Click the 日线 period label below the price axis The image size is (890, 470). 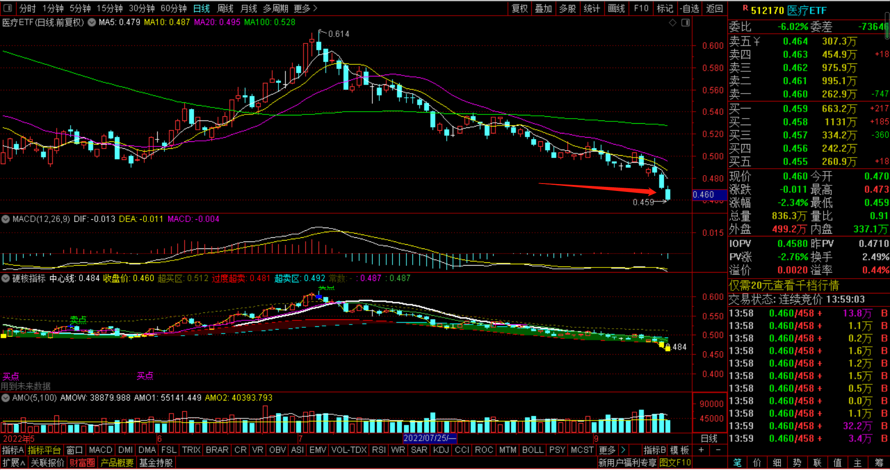pos(709,438)
